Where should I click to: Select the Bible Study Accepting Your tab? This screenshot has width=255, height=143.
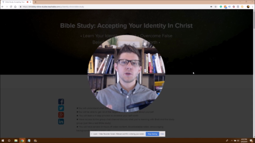point(16,2)
